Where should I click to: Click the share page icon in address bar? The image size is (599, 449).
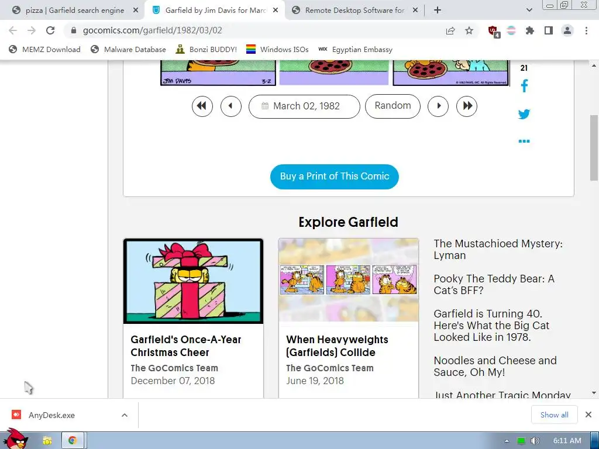tap(450, 30)
